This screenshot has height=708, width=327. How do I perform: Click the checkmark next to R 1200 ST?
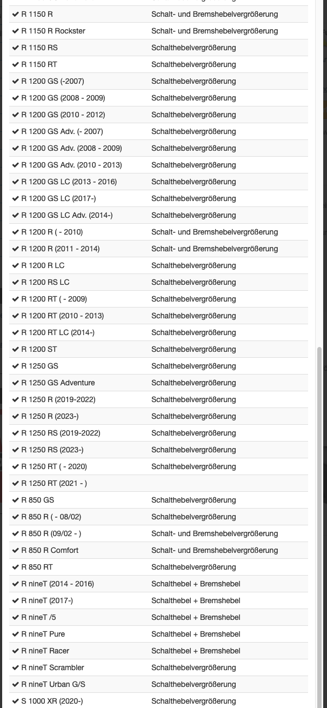pos(16,349)
